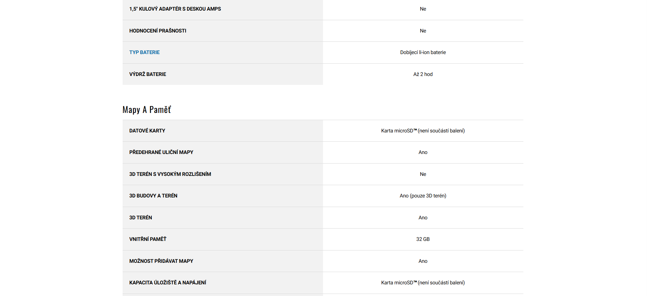
Task: Click the HODNOCENÍ PRAŠNOSTI row label
Action: (x=158, y=31)
